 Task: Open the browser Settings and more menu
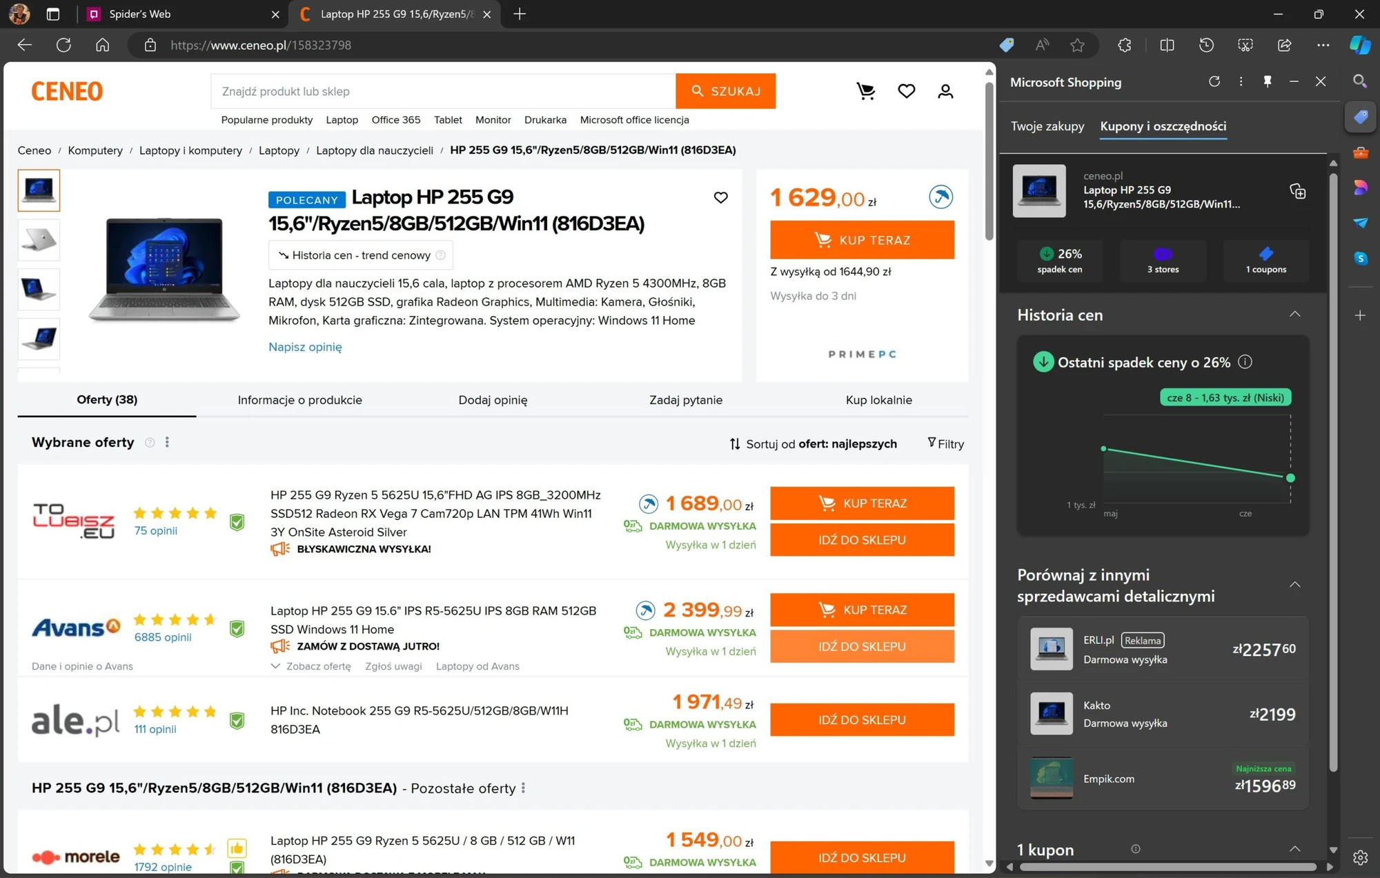click(x=1323, y=45)
